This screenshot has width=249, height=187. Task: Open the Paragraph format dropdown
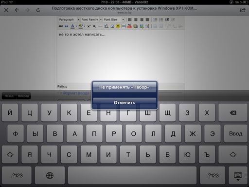[69, 19]
